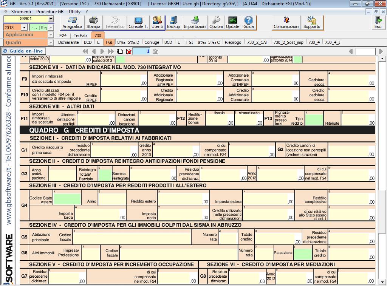Click the G1 credito anno 2013 field
Image resolution: width=387 pixels, height=286 pixels.
(x=176, y=150)
